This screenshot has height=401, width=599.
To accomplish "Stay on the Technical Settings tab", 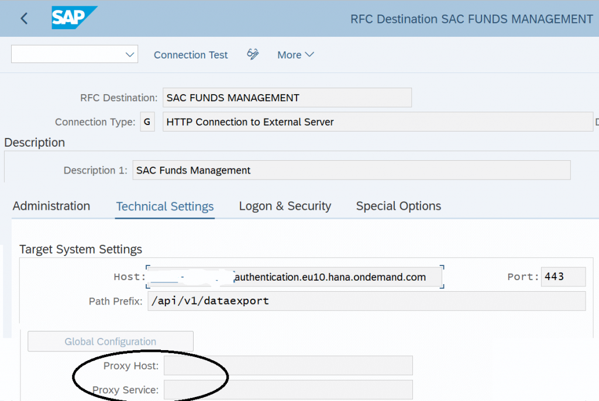I will 164,206.
